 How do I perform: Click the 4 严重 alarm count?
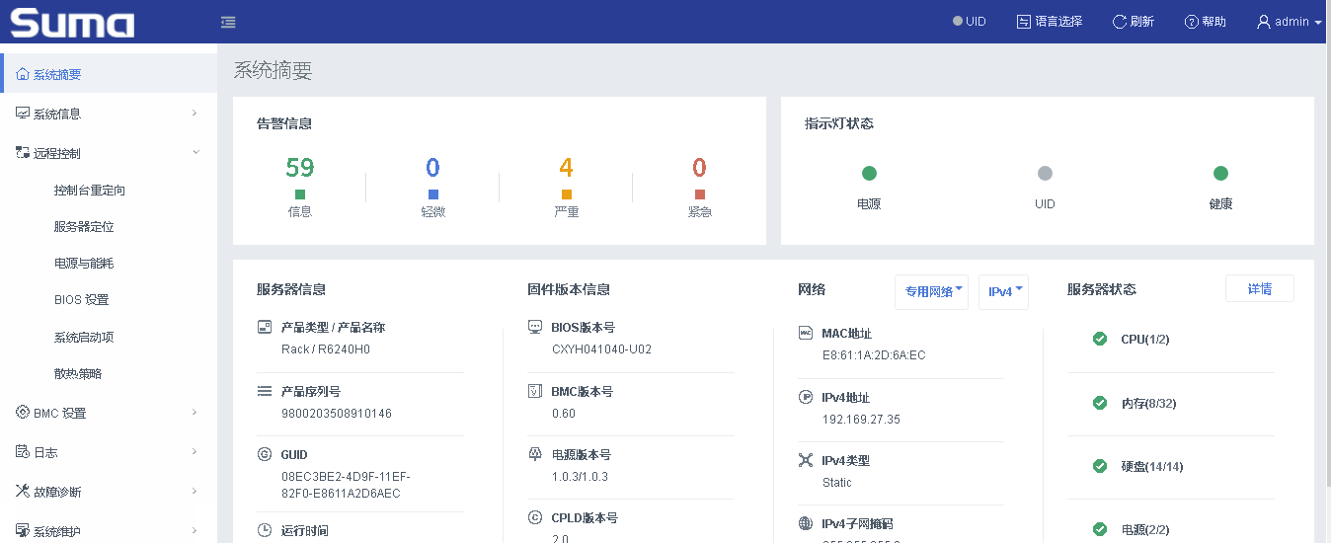[x=566, y=168]
